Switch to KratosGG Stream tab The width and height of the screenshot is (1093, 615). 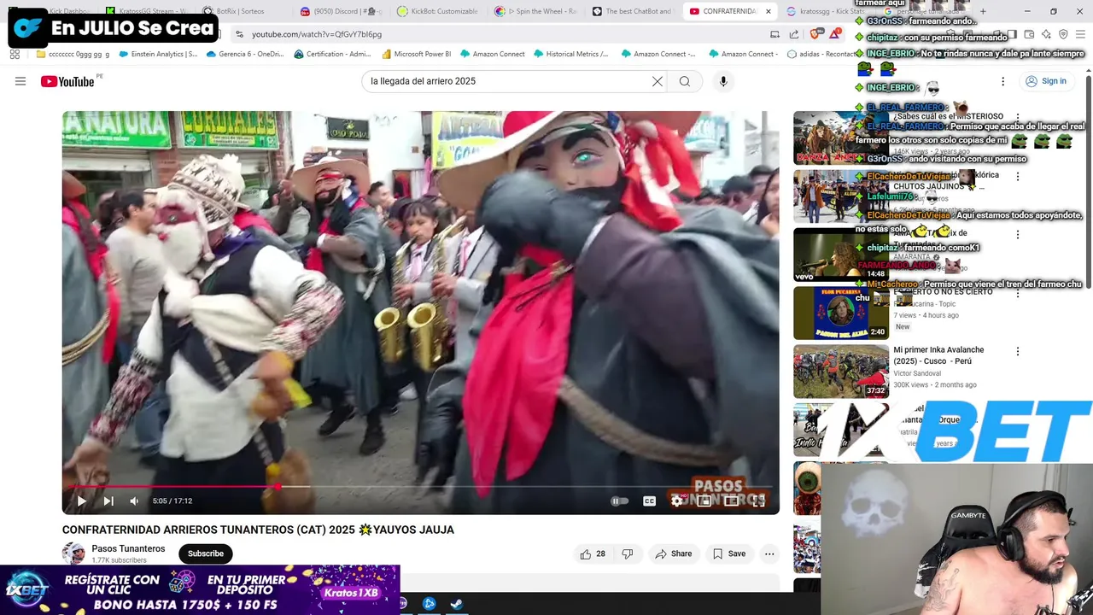(149, 11)
